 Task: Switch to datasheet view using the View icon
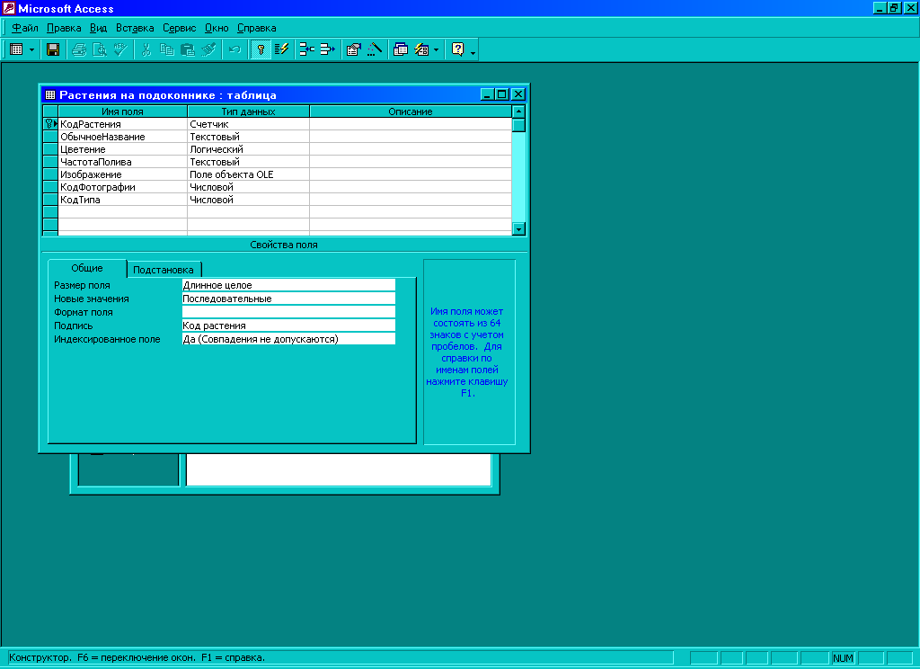(16, 49)
